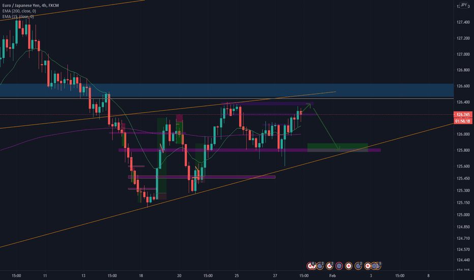
Task: Click the Feb label on time axis
Action: [x=333, y=275]
